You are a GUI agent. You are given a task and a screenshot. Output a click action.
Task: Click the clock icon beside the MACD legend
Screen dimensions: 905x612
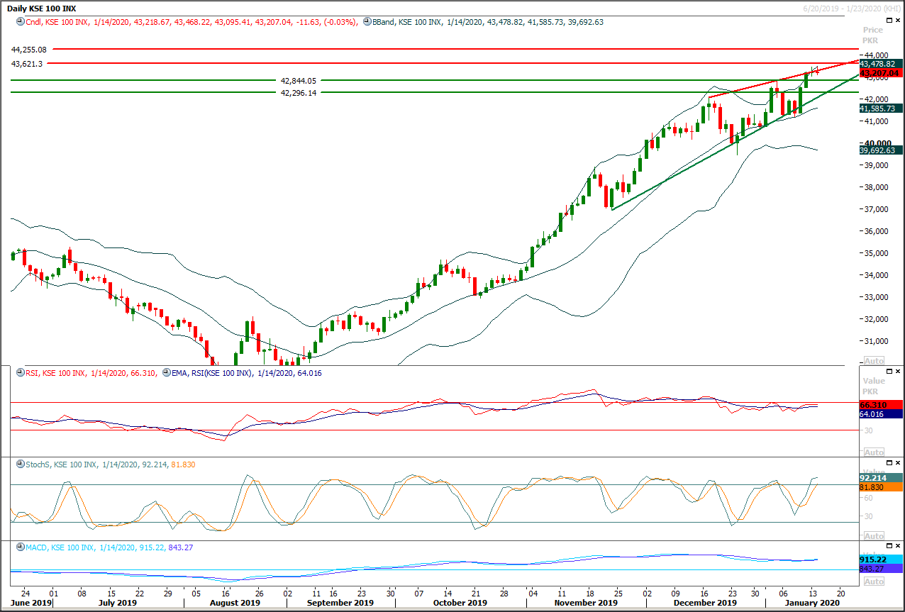pyautogui.click(x=21, y=547)
